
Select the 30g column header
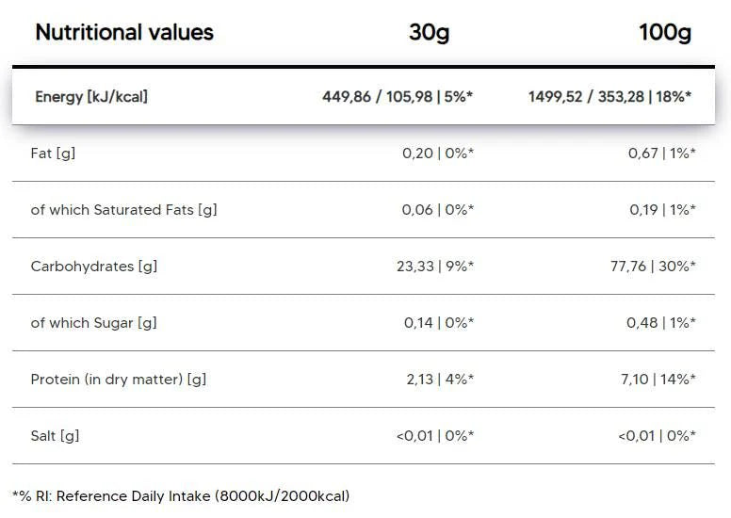(x=430, y=33)
